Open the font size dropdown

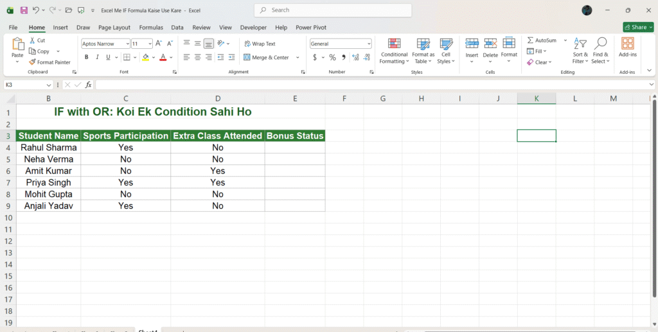coord(150,44)
